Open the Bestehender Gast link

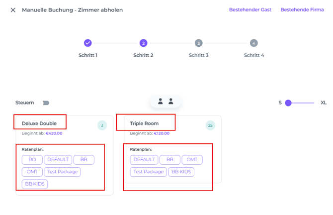point(250,10)
